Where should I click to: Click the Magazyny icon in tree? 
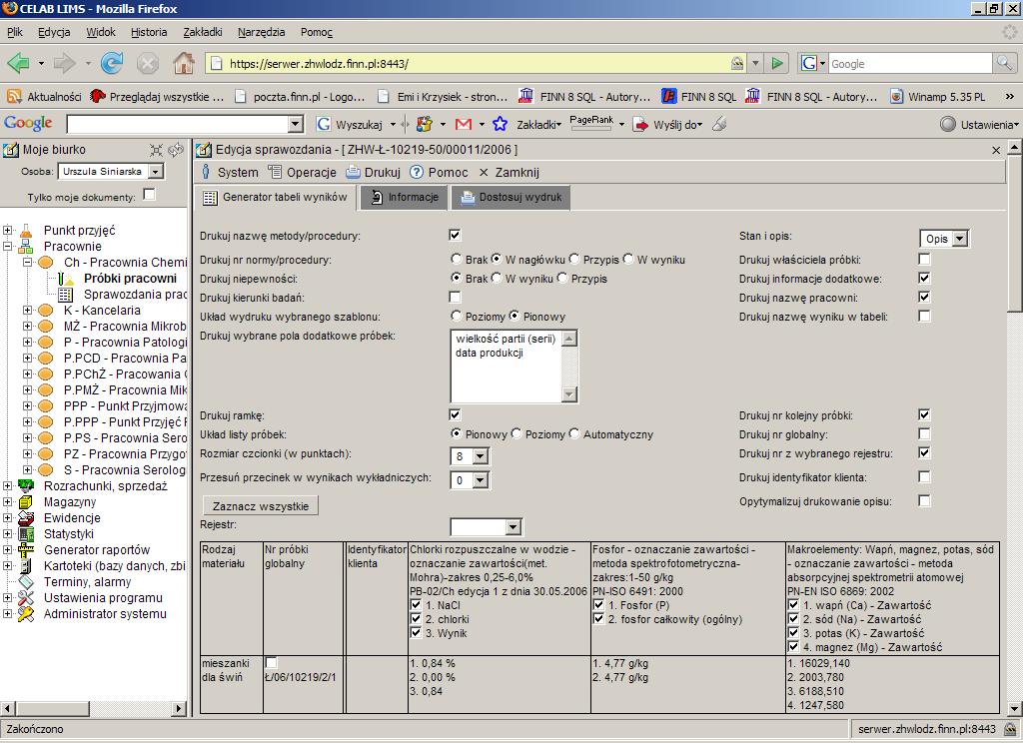[26, 502]
